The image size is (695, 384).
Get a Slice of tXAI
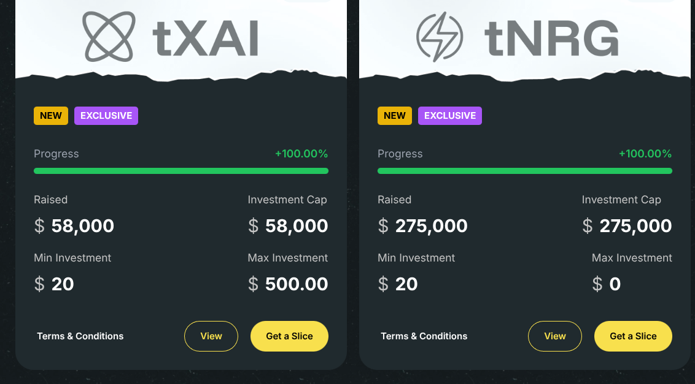pyautogui.click(x=289, y=336)
